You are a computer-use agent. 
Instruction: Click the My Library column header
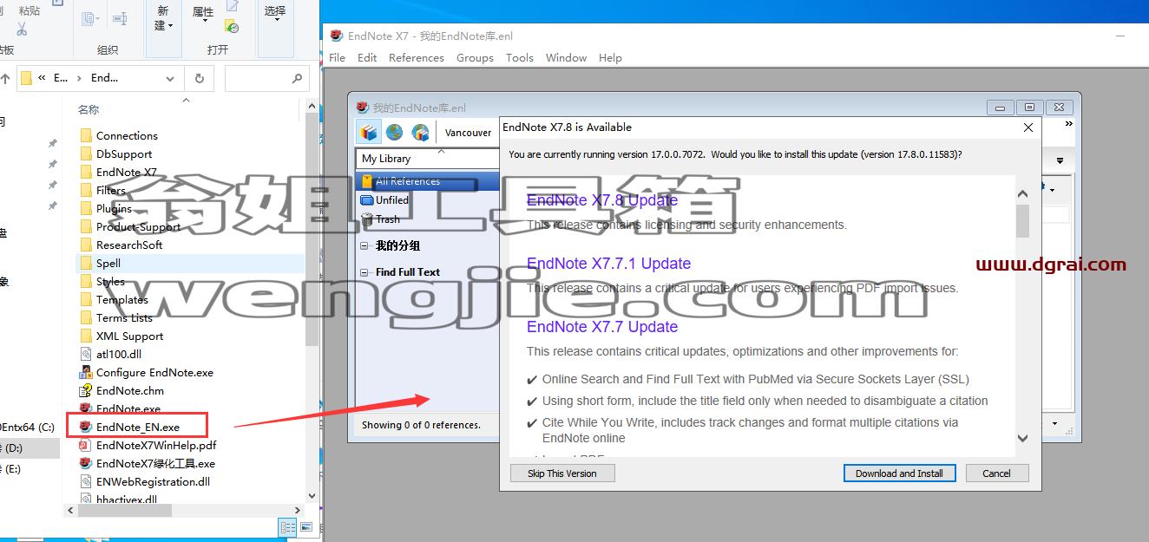click(427, 159)
